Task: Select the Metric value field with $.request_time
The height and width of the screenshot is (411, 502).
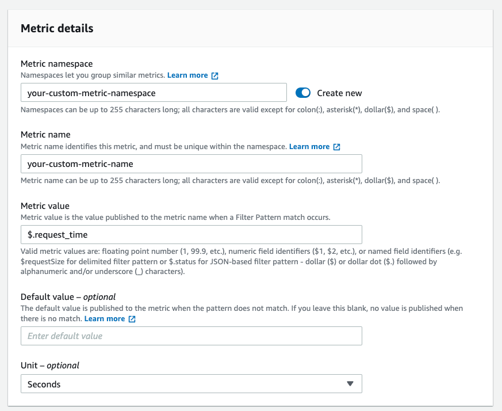Action: [191, 235]
